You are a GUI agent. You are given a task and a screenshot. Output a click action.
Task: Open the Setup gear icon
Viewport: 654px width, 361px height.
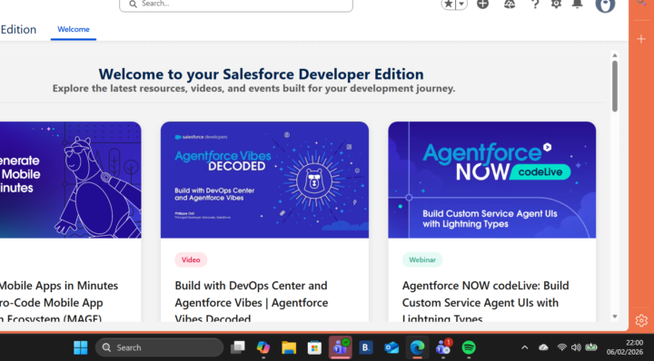click(x=556, y=5)
